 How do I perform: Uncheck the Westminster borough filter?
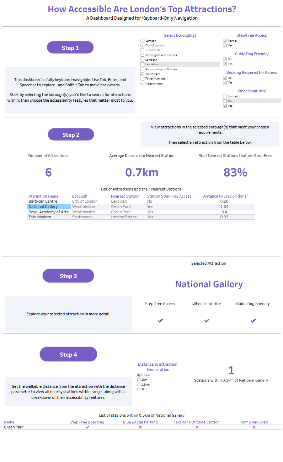click(x=143, y=83)
